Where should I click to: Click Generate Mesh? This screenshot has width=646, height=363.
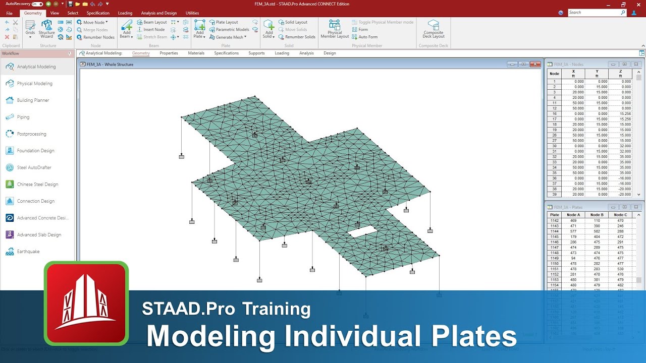coord(227,37)
